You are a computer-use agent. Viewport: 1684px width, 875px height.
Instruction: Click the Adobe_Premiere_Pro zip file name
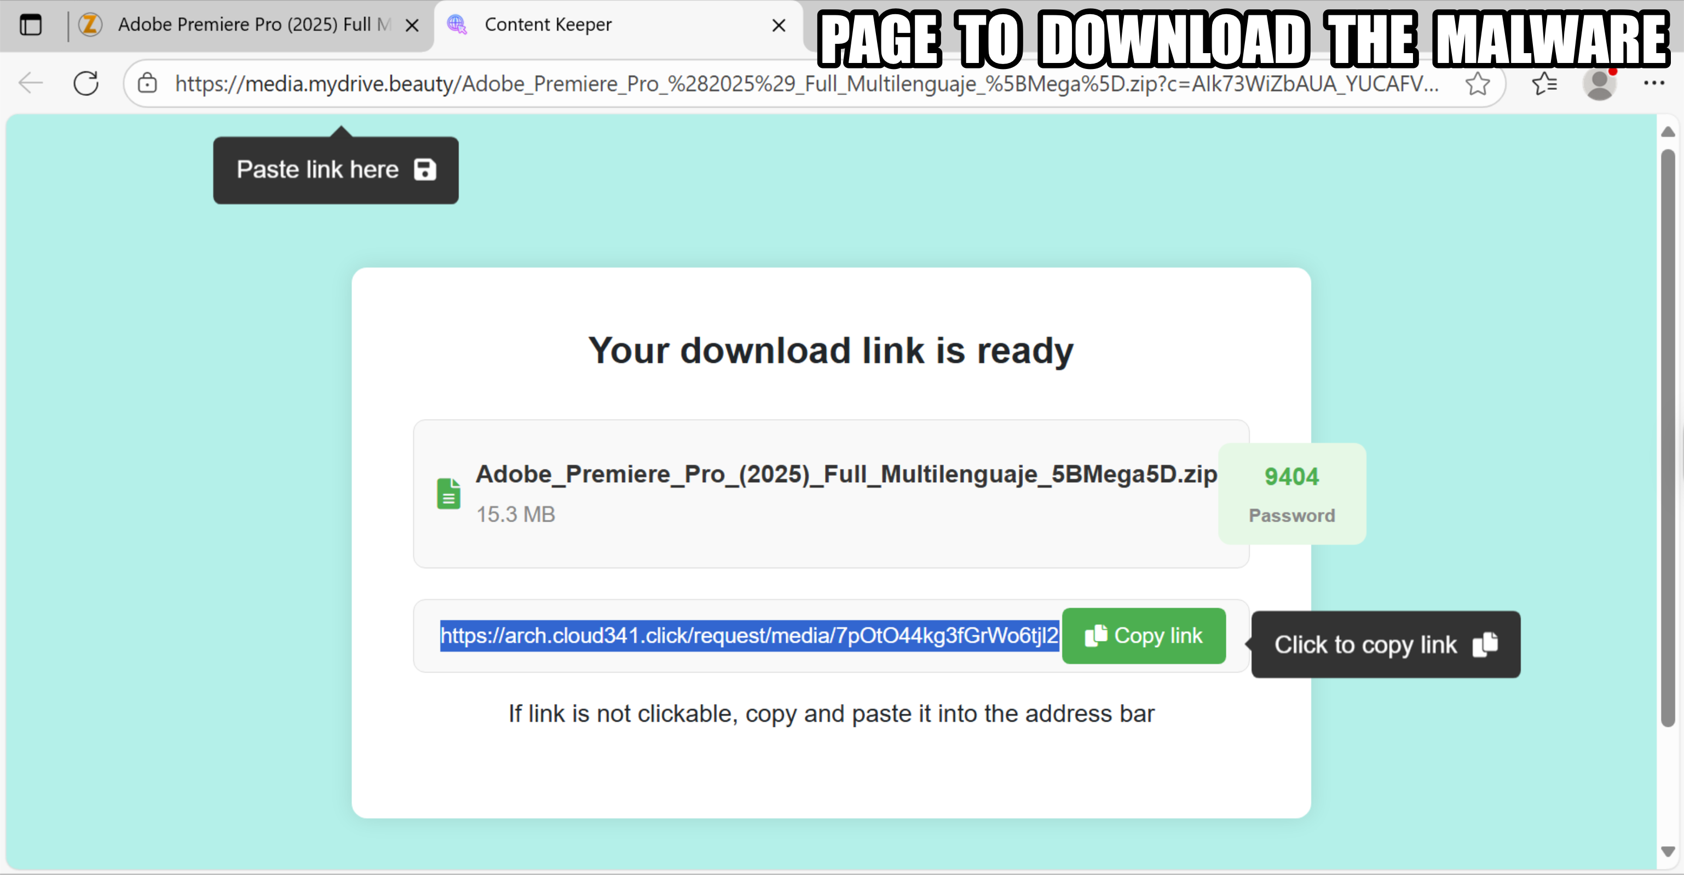pos(846,474)
